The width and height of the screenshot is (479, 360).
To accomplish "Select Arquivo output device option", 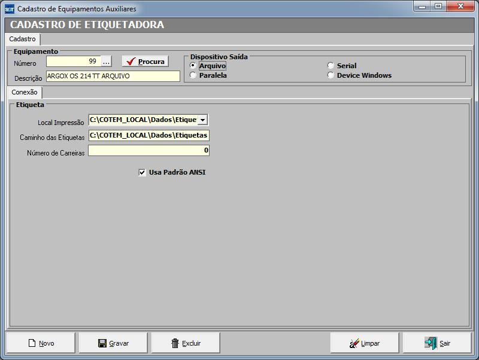I will (193, 66).
